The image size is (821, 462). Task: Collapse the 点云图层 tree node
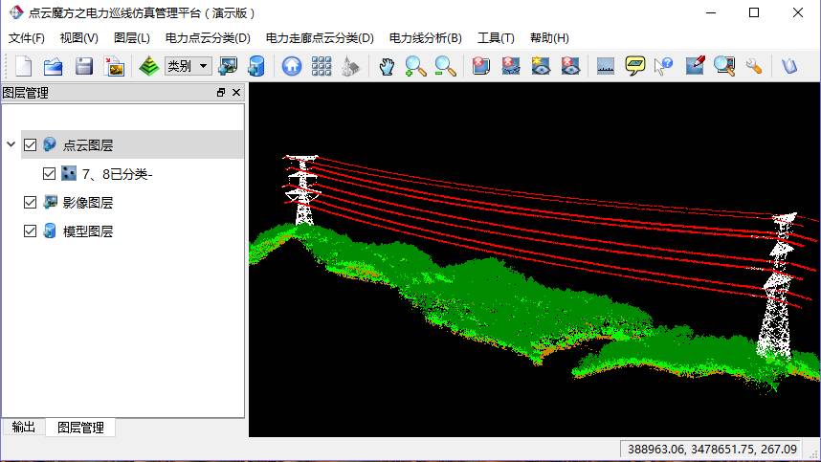pos(11,145)
